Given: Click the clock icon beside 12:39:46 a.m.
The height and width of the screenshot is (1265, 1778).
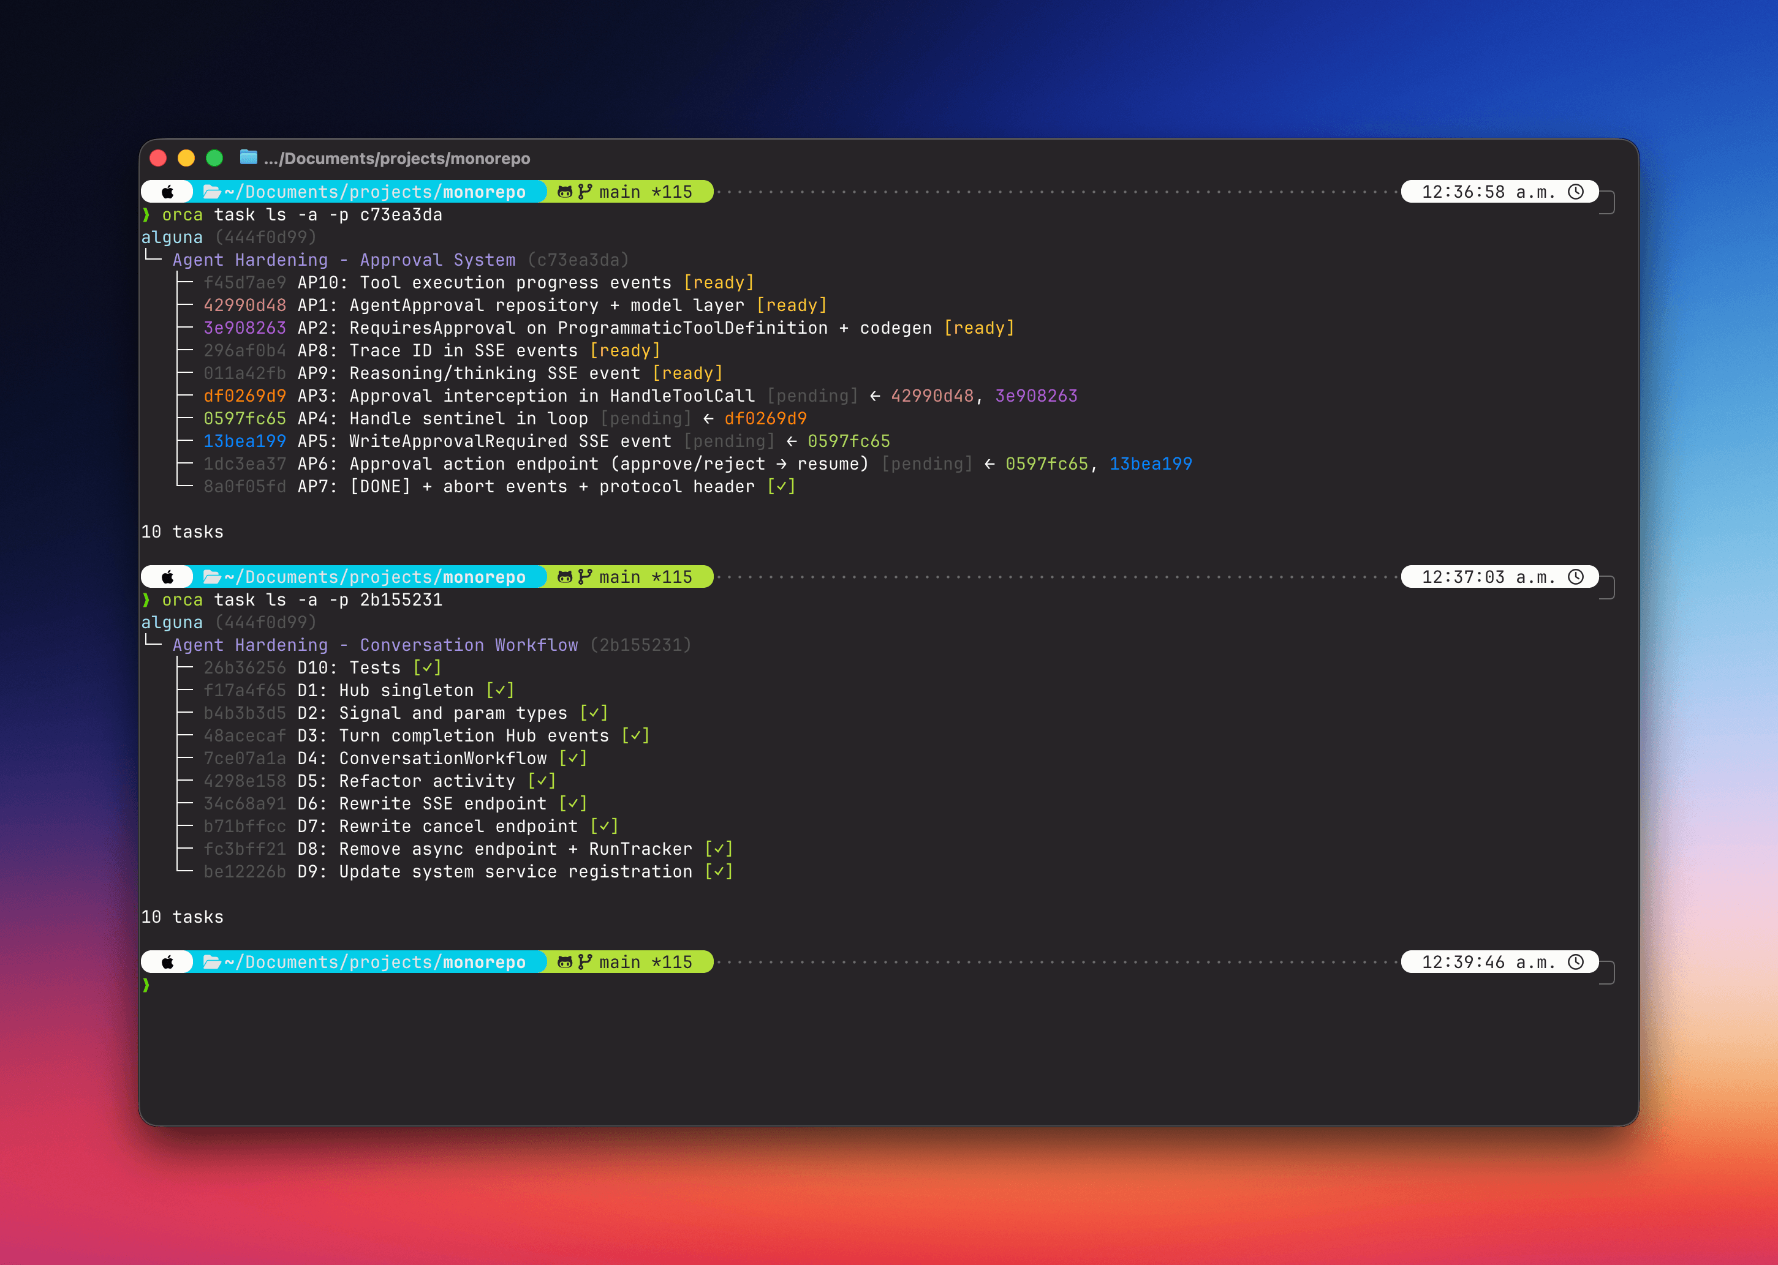Looking at the screenshot, I should coord(1576,962).
